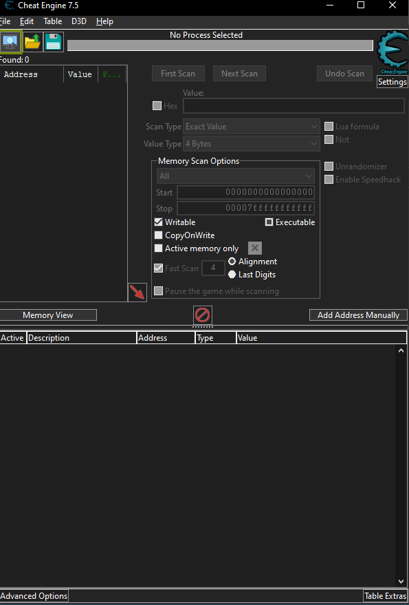This screenshot has height=605, width=409.
Task: Click the address table scroll down arrow
Action: [x=401, y=581]
